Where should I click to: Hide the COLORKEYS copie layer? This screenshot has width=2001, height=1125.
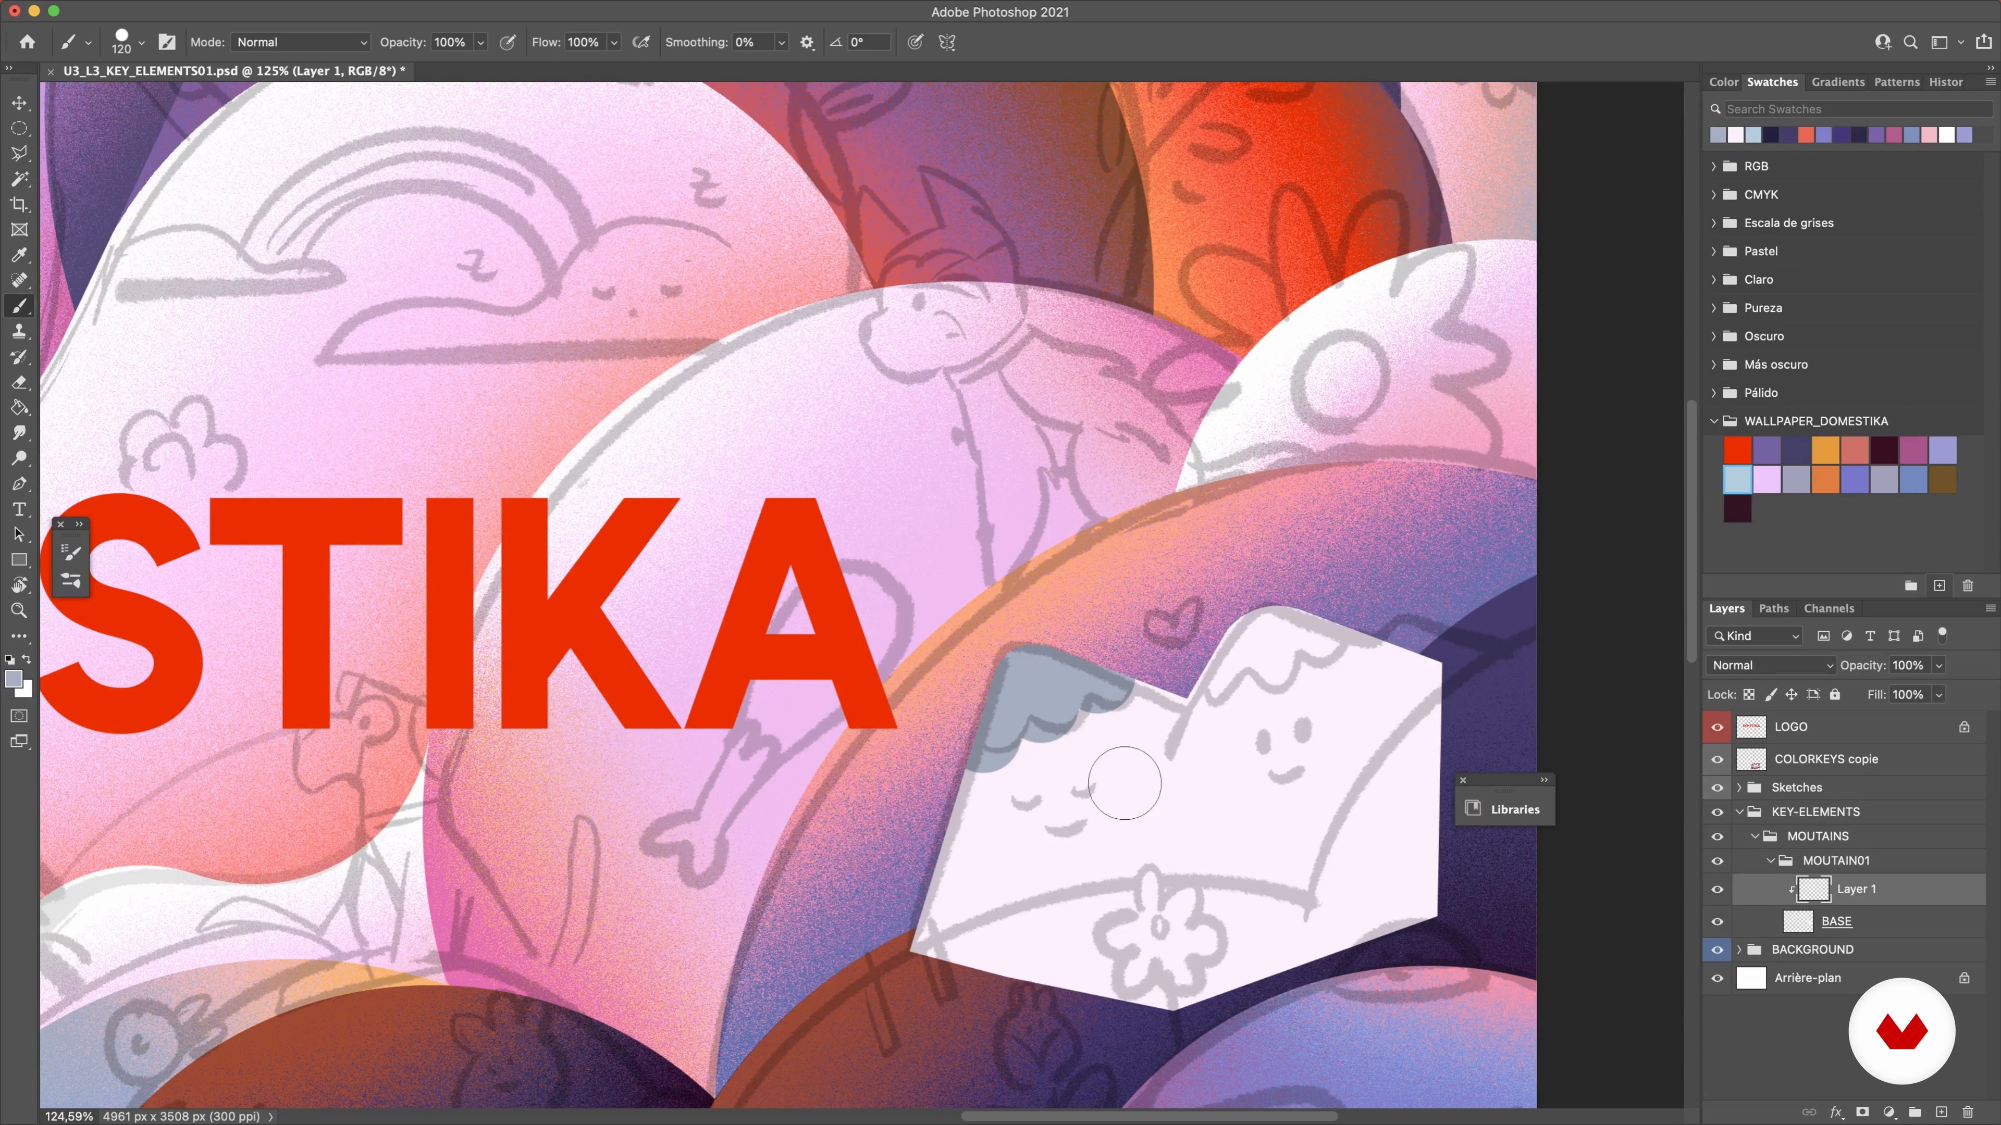[x=1716, y=759]
